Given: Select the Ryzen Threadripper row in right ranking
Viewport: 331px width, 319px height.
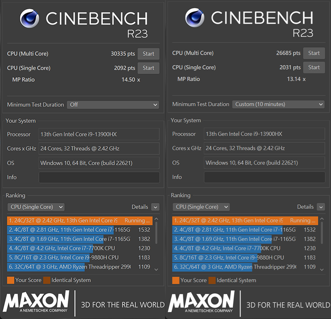Looking at the screenshot, I should point(245,267).
